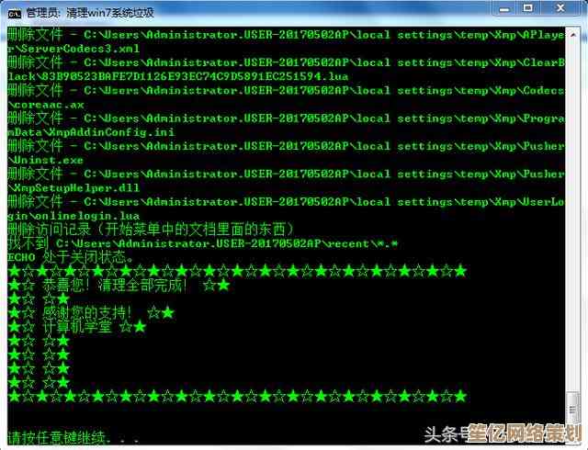
Task: Click the scrollbar up arrow
Action: point(573,34)
